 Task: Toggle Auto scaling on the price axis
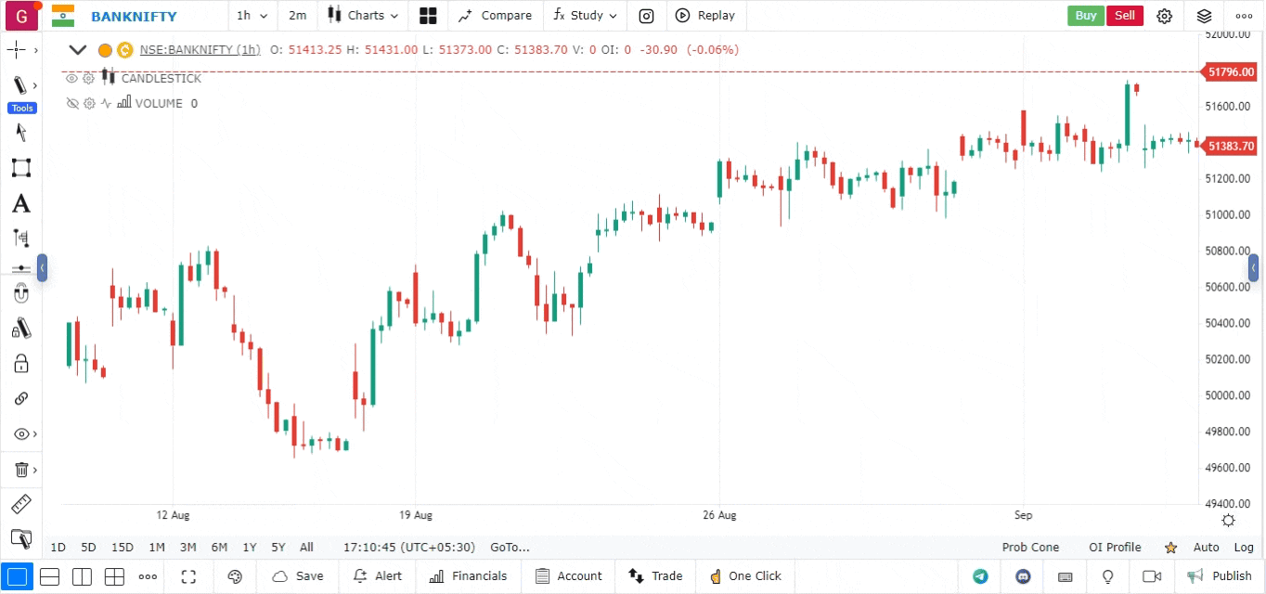click(x=1206, y=547)
